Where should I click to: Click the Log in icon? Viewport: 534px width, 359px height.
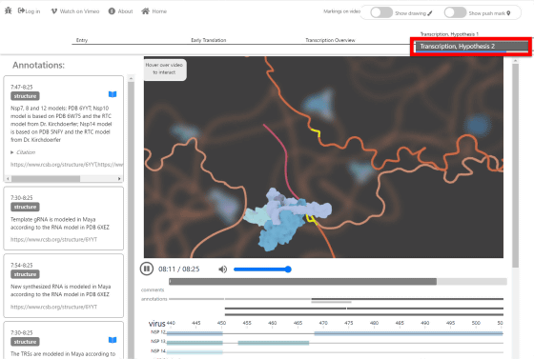point(21,10)
